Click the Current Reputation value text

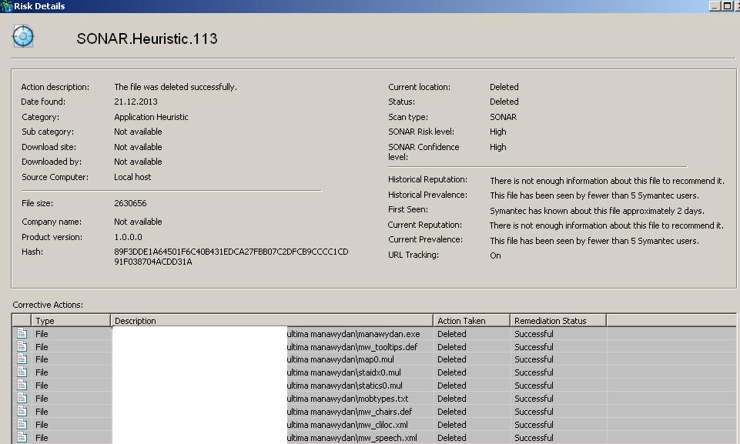coord(607,225)
